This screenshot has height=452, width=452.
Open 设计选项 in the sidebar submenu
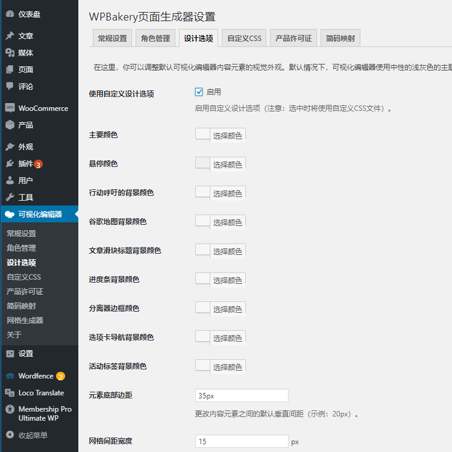pos(21,263)
